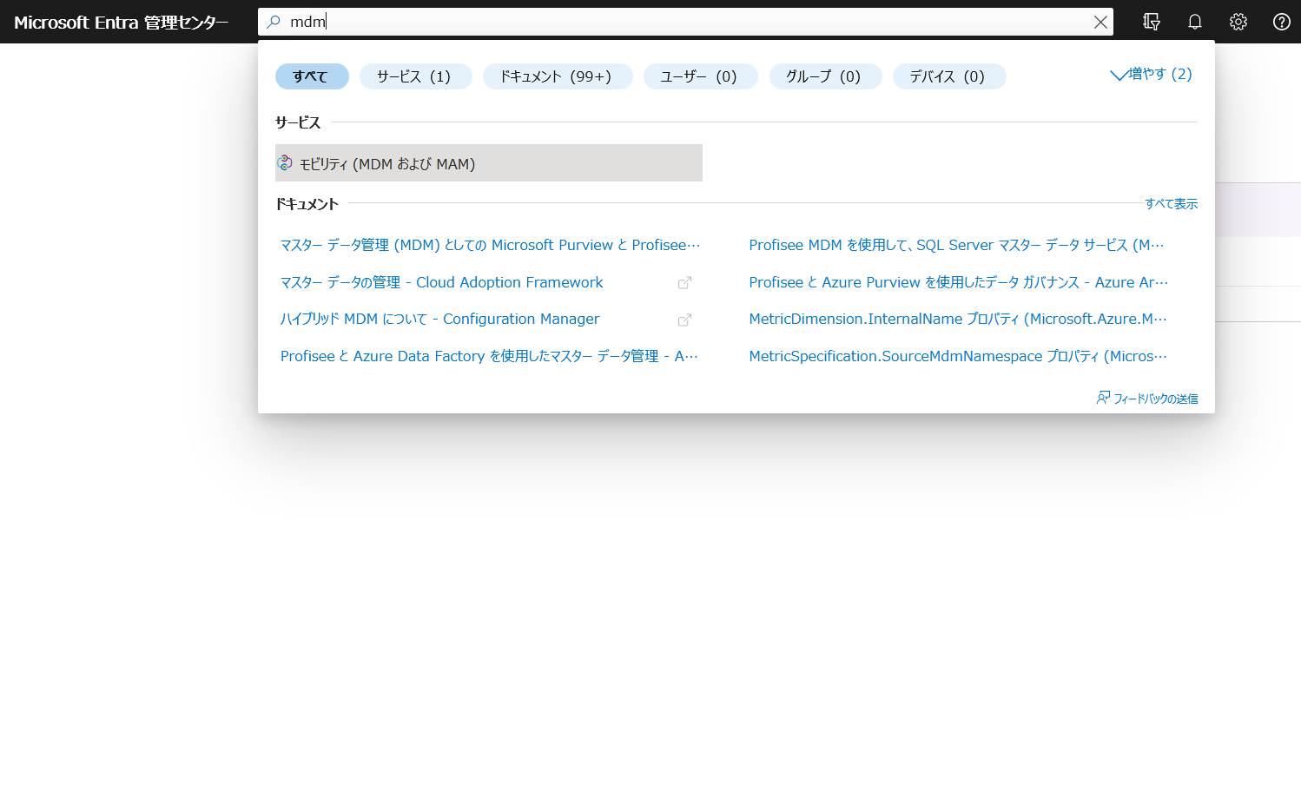Open the settings gear

point(1238,22)
